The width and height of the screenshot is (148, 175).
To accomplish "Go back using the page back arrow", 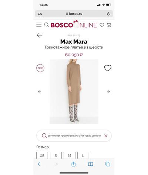I will point(40,35).
